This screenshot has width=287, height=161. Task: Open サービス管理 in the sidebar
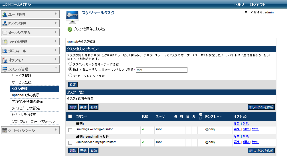(22, 76)
